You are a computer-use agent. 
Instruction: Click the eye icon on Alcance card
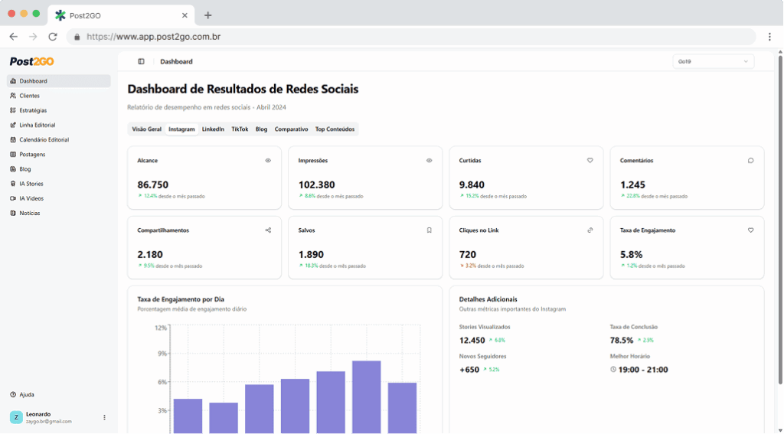(268, 161)
